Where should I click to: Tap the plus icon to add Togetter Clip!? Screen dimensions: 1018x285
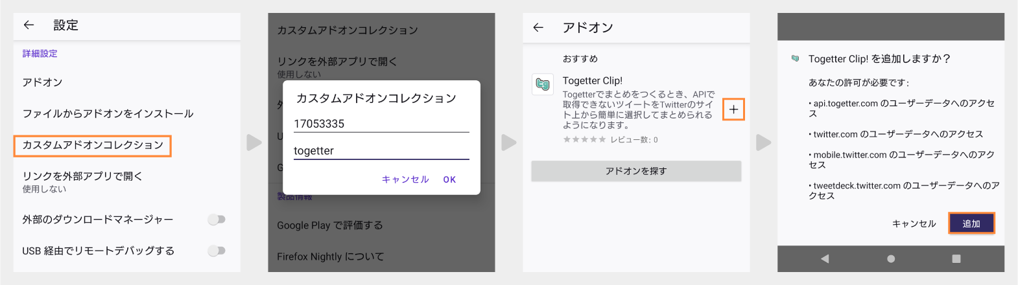(733, 109)
